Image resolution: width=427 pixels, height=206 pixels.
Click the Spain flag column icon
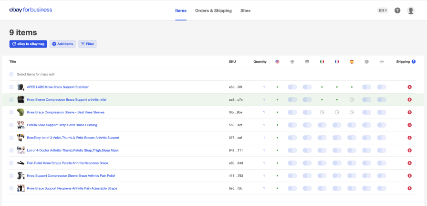352,62
